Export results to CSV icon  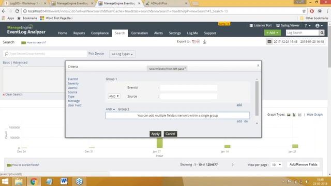(x=198, y=41)
